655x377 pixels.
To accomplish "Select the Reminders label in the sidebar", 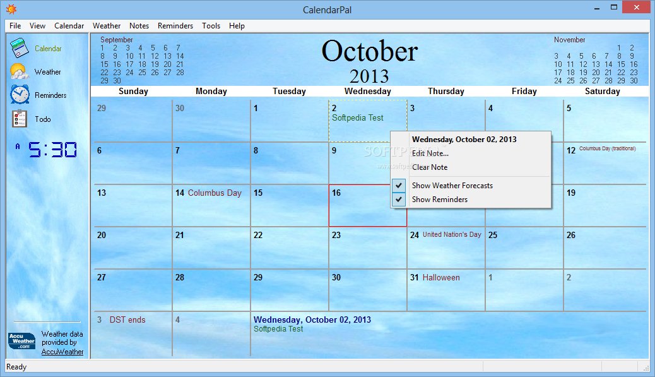I will [x=50, y=95].
